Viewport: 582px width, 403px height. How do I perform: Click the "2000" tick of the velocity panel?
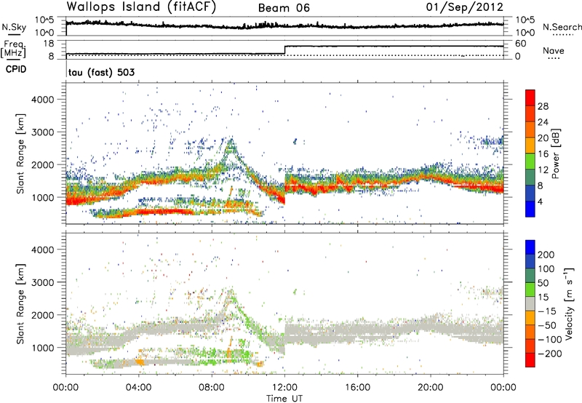[x=43, y=315]
